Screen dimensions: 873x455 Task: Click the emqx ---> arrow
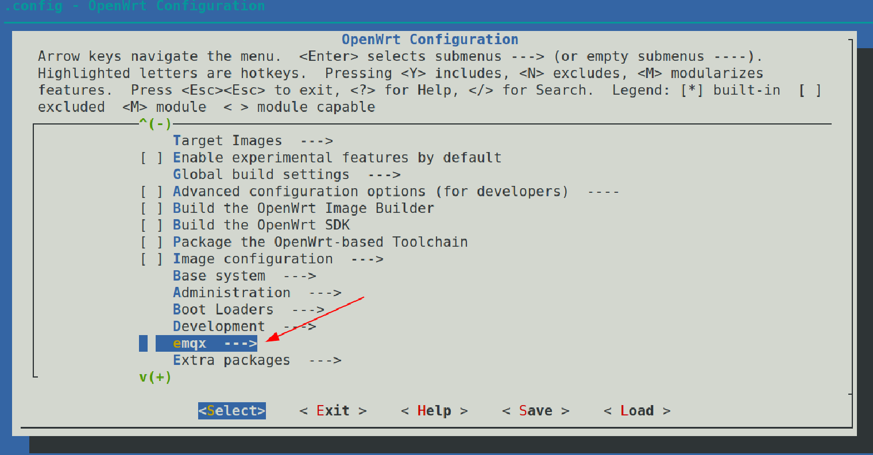[241, 344]
